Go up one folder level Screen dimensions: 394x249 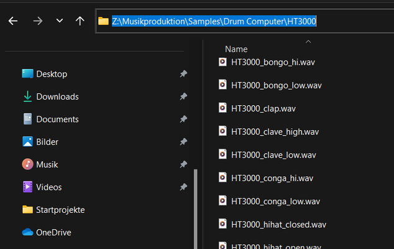[80, 21]
